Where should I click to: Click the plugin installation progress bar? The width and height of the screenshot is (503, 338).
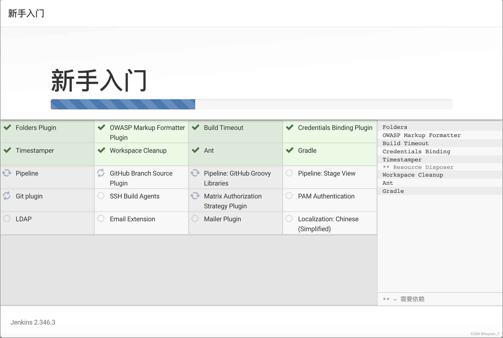tap(251, 104)
